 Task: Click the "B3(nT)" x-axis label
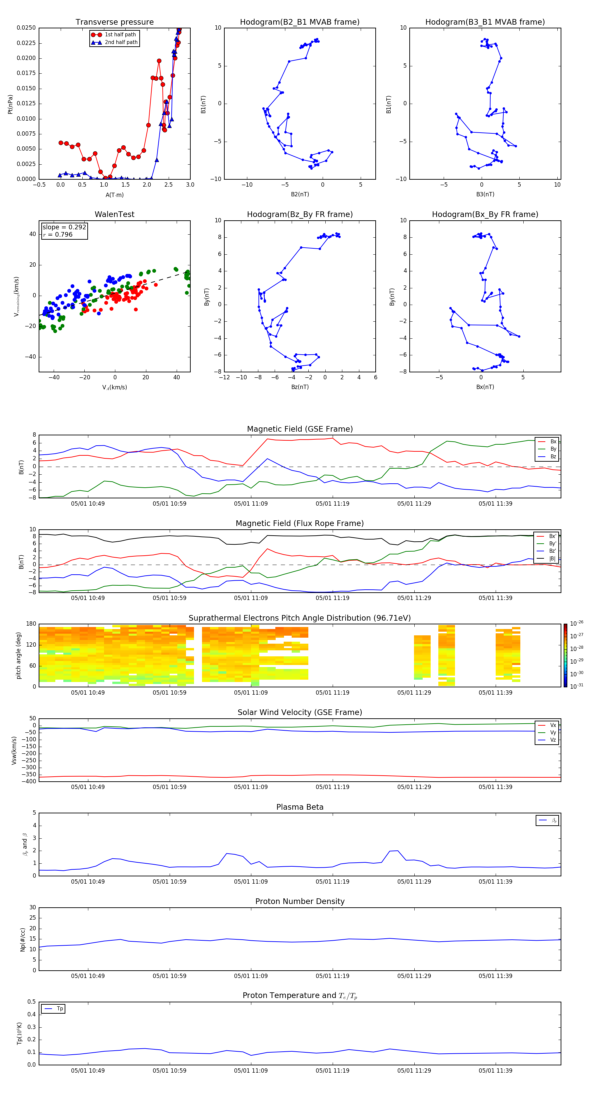[x=485, y=194]
